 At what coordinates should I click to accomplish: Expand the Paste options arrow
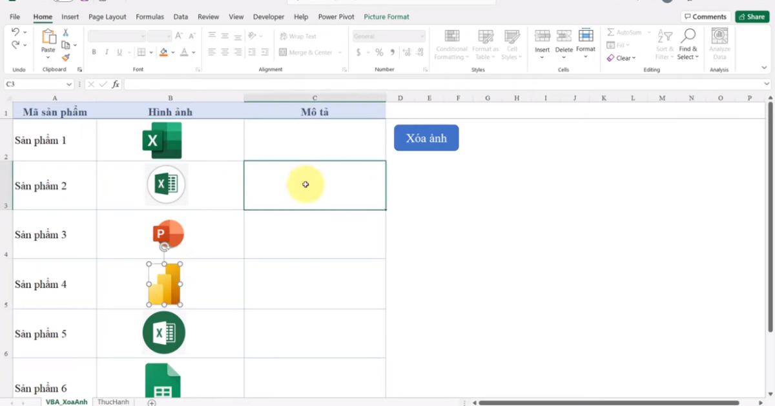[48, 58]
